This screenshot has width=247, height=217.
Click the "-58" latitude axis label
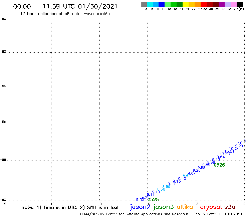point(3,160)
